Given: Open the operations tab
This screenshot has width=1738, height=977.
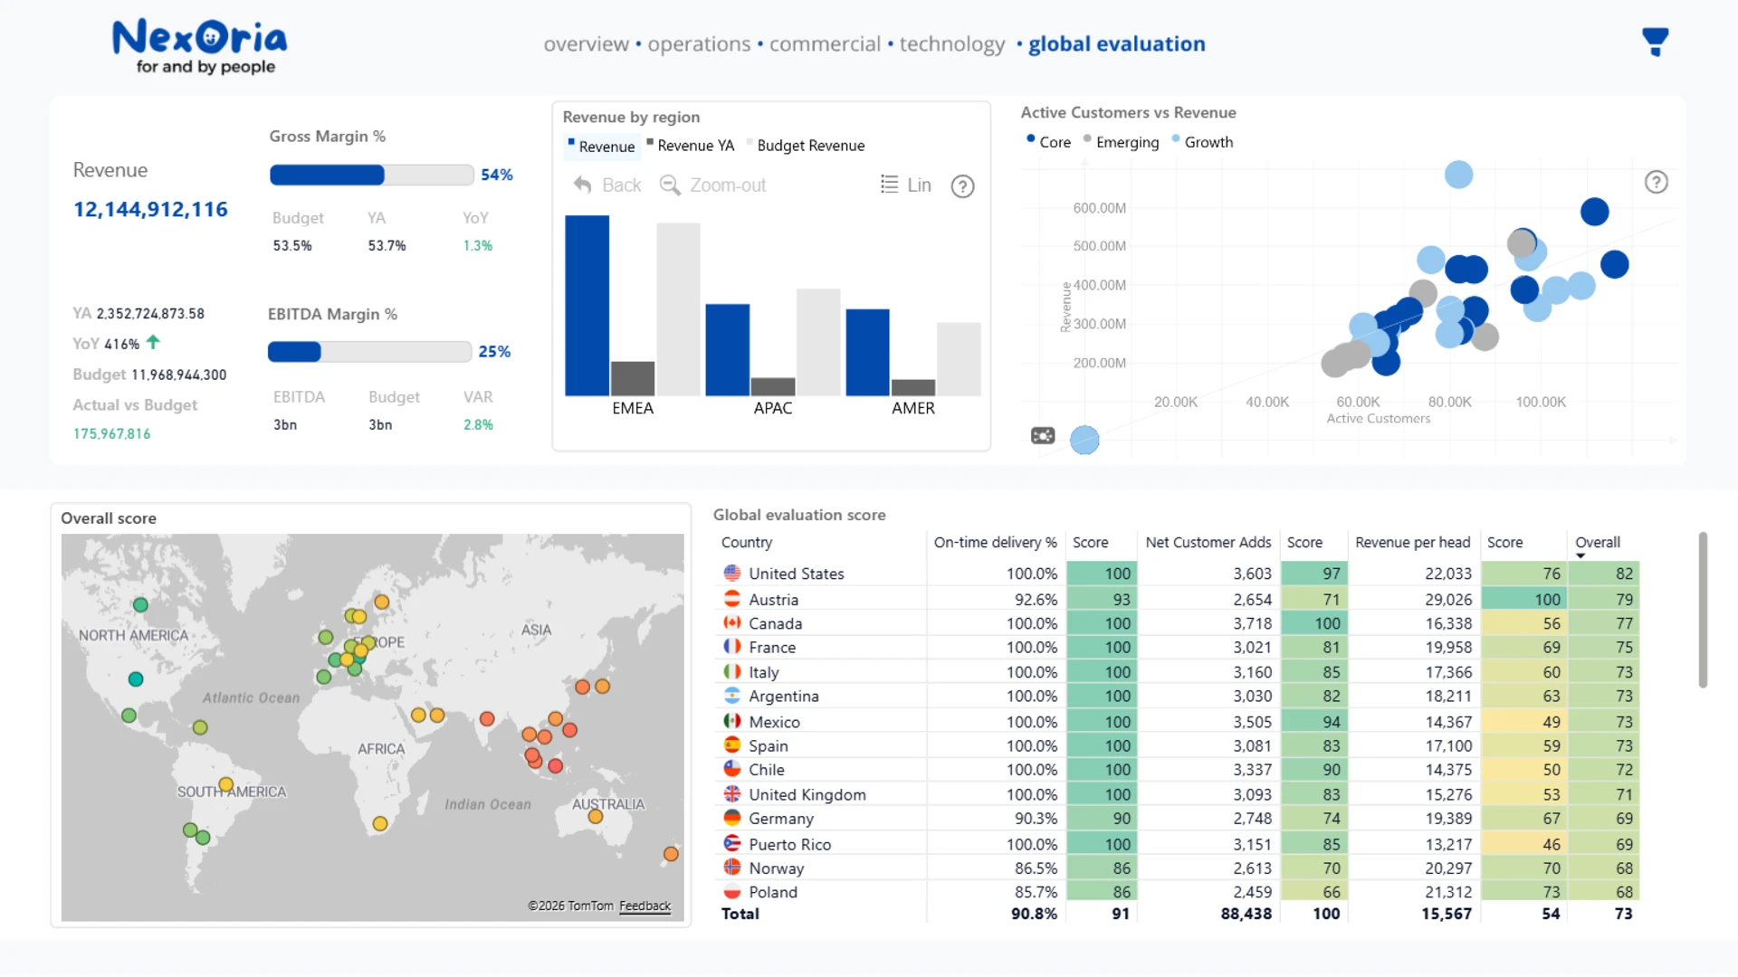Looking at the screenshot, I should 698,43.
